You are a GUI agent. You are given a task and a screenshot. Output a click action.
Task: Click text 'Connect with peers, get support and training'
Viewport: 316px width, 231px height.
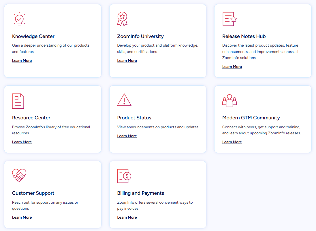[x=261, y=127]
